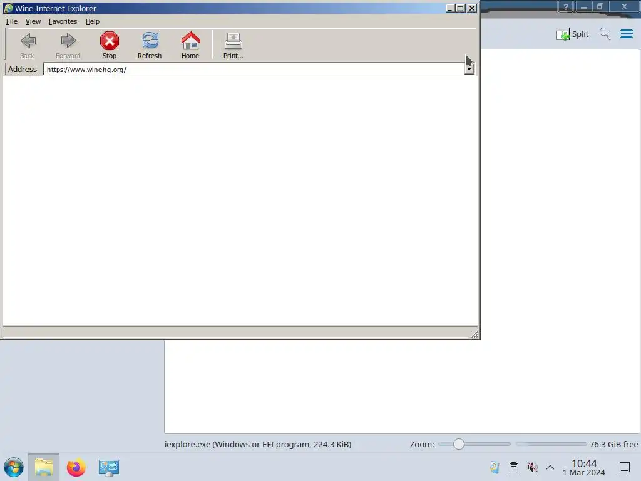Expand the Address bar history dropdown
This screenshot has height=481, width=641.
coord(469,69)
